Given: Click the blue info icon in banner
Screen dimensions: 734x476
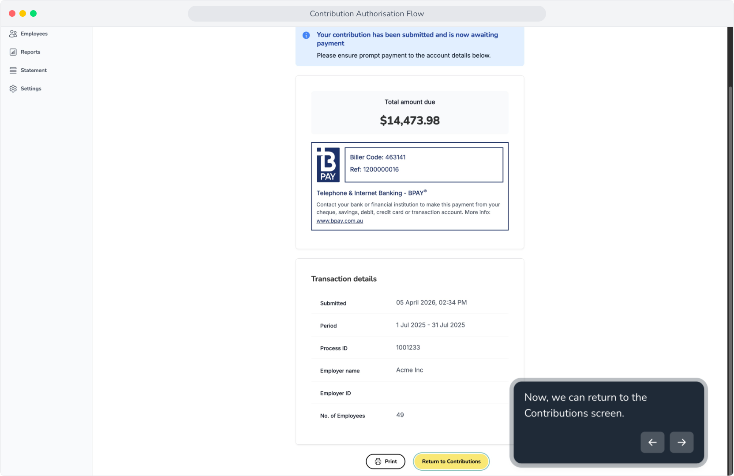Looking at the screenshot, I should (x=306, y=35).
